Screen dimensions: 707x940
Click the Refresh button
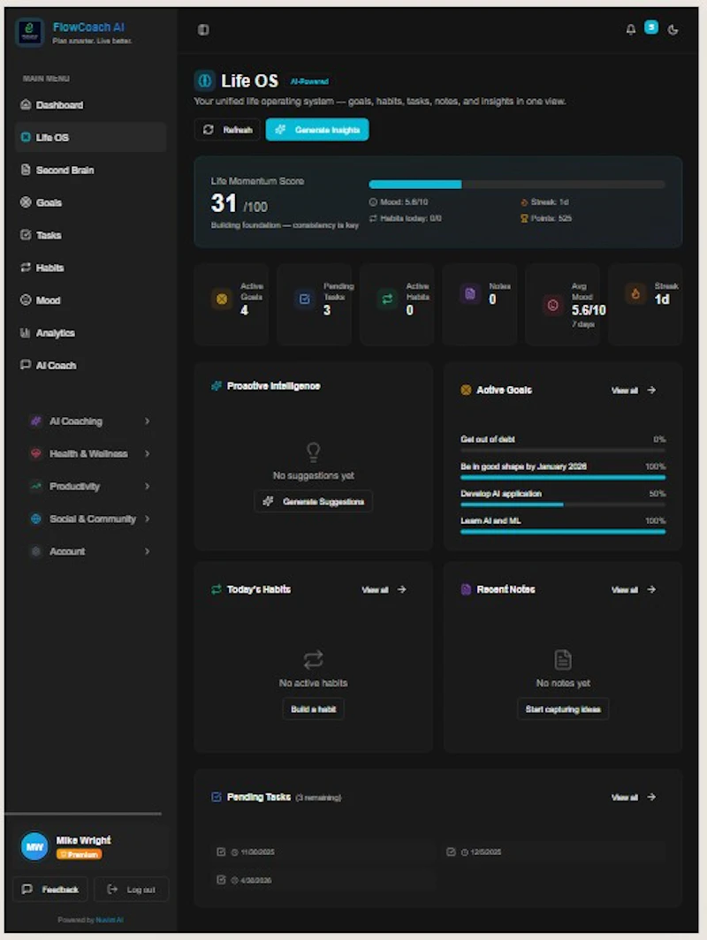(x=227, y=130)
